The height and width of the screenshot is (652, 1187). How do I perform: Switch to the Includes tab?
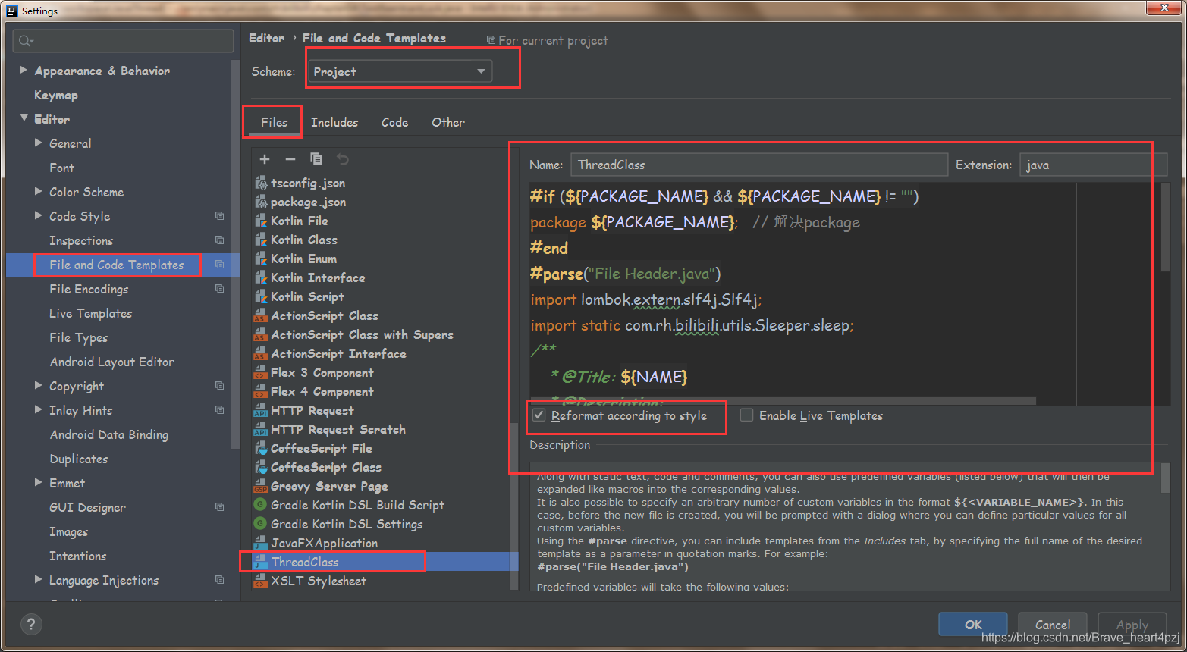tap(334, 122)
